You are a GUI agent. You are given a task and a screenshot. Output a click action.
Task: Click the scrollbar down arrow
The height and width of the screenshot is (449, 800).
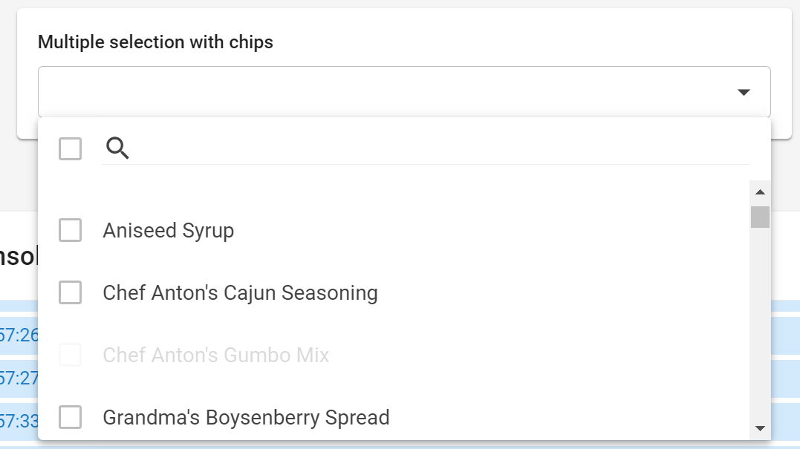click(760, 428)
